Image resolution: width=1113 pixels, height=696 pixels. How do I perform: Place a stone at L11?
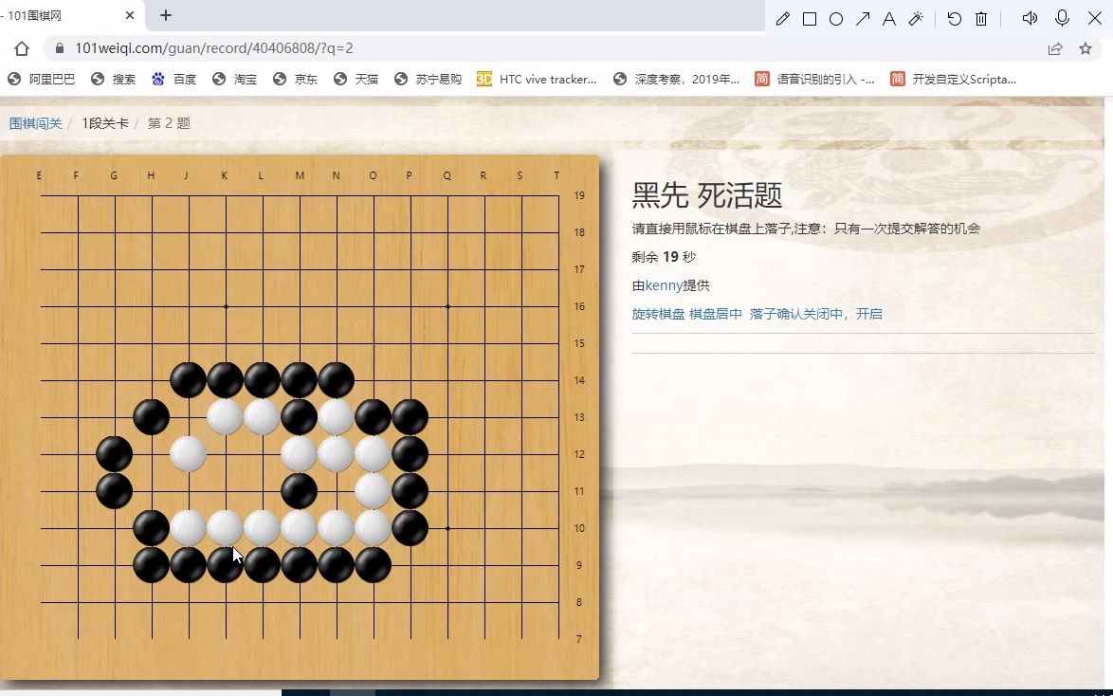click(x=263, y=491)
